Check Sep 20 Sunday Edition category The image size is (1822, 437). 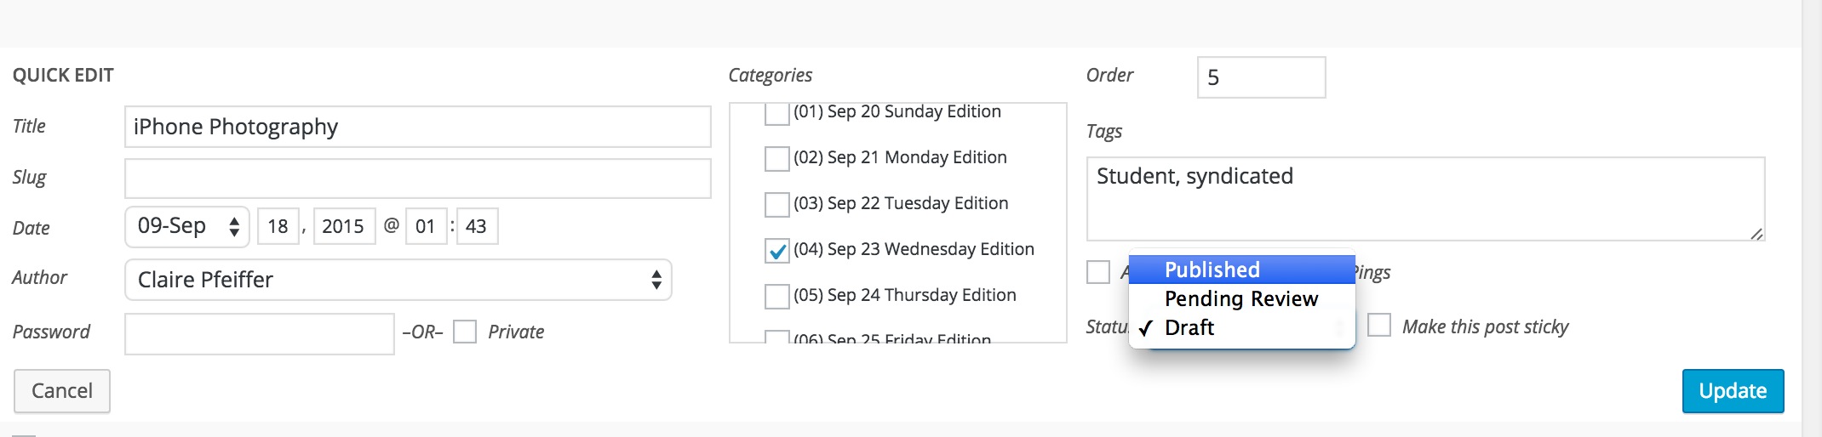coord(776,114)
